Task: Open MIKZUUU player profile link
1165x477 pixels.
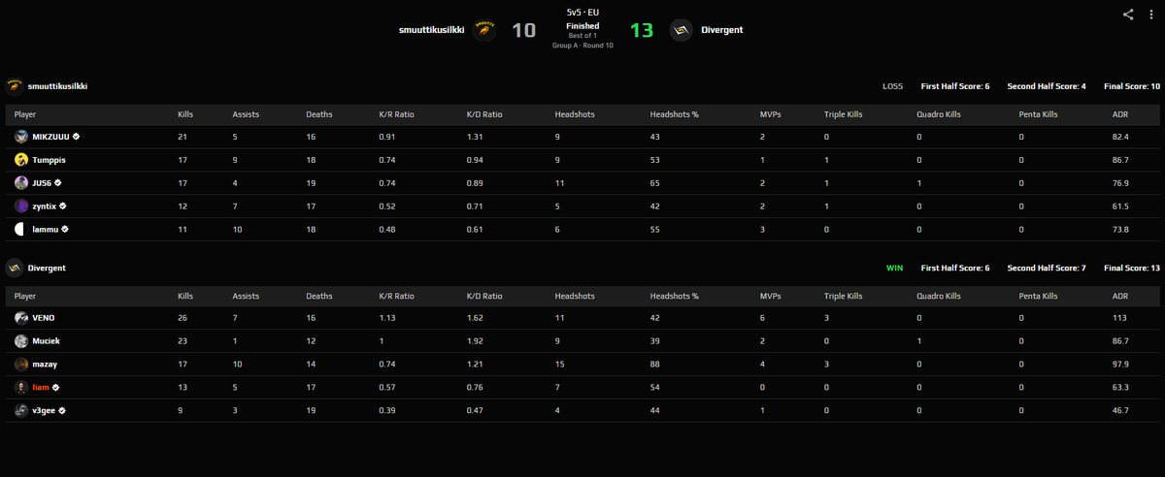Action: (50, 137)
